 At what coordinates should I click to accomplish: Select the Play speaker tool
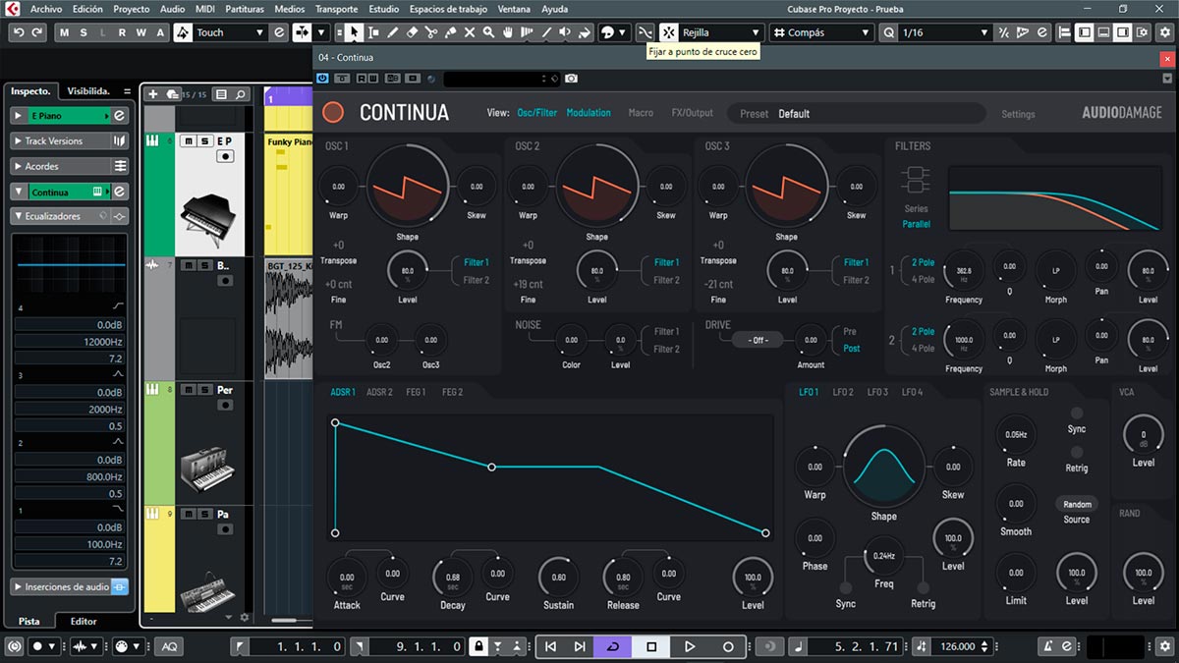click(x=565, y=32)
